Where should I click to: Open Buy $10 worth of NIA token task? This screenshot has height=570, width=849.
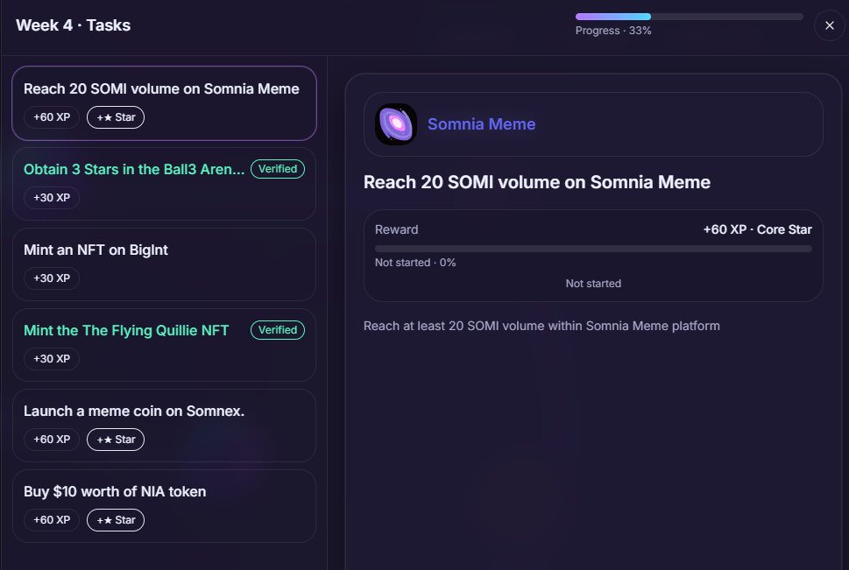click(164, 506)
